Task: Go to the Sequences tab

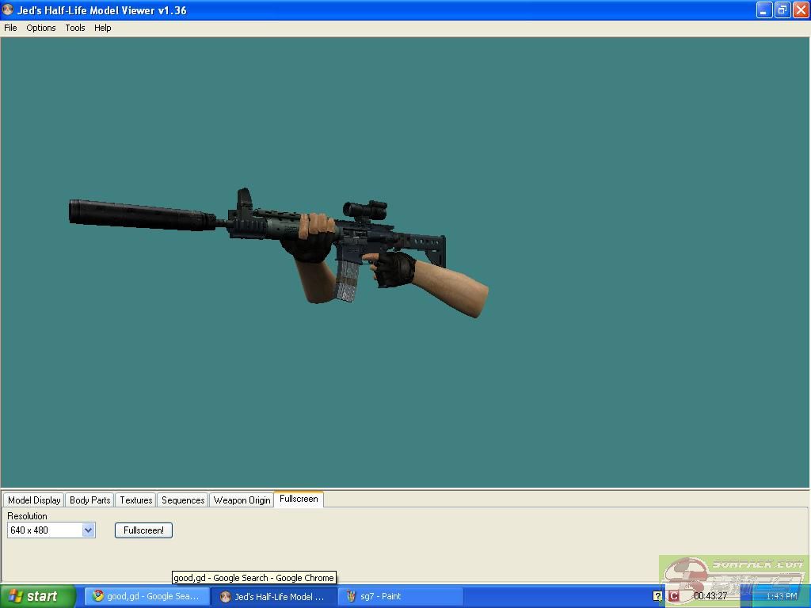Action: 183,500
